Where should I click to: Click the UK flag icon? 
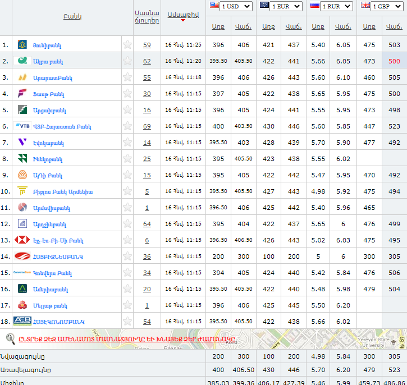(x=365, y=5)
